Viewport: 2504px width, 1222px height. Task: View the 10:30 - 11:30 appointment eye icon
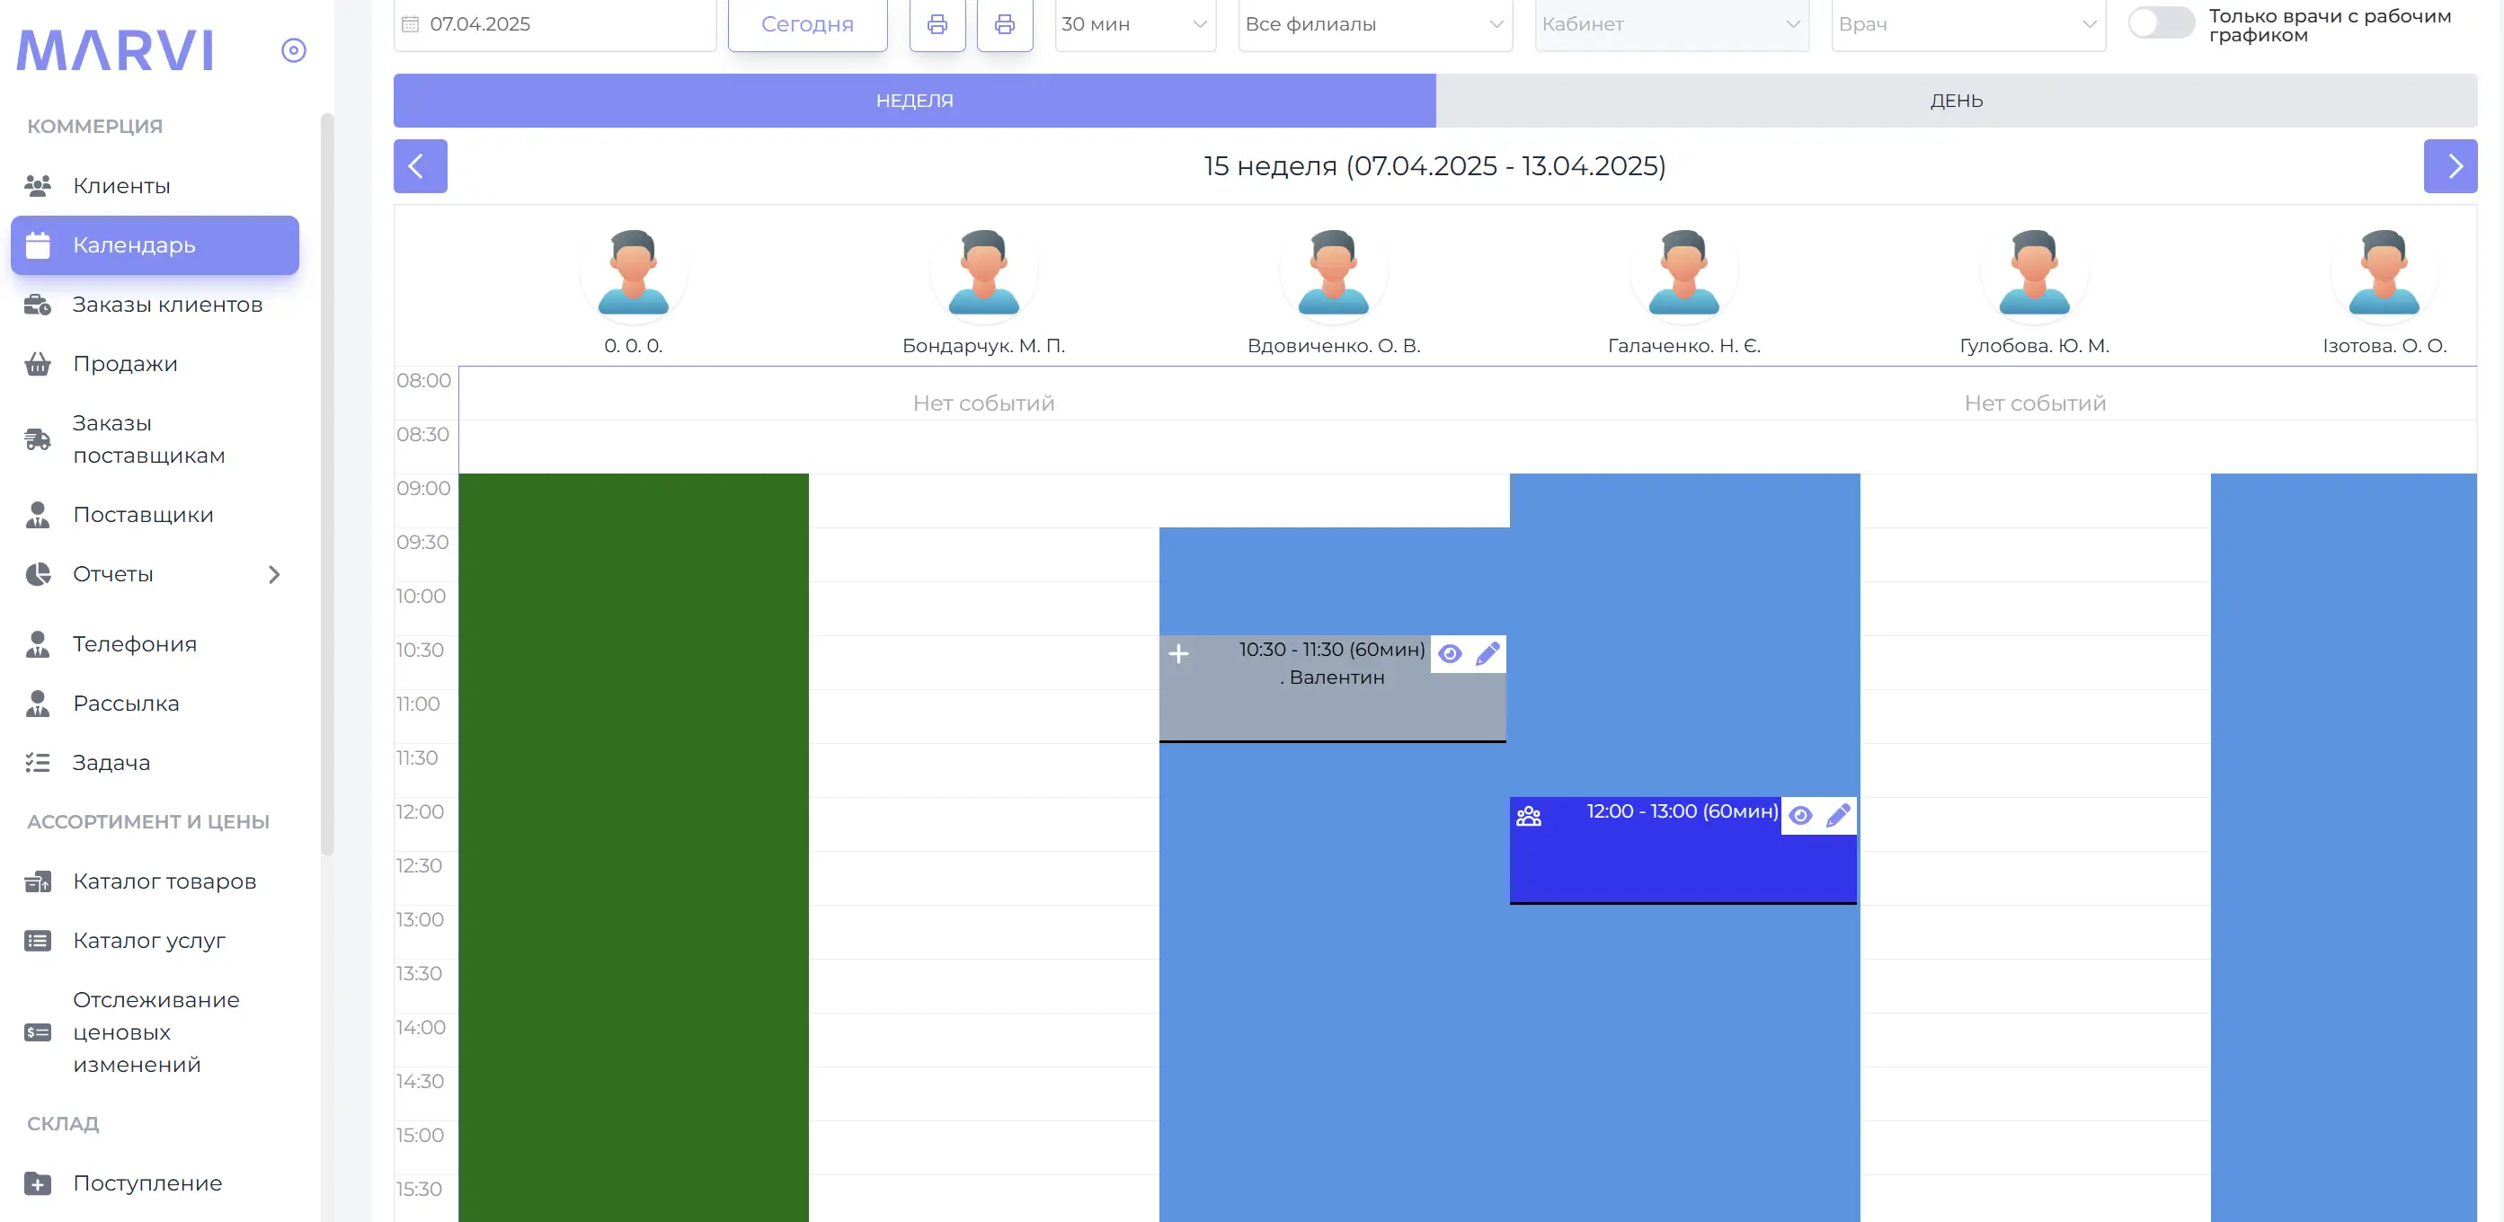point(1450,653)
